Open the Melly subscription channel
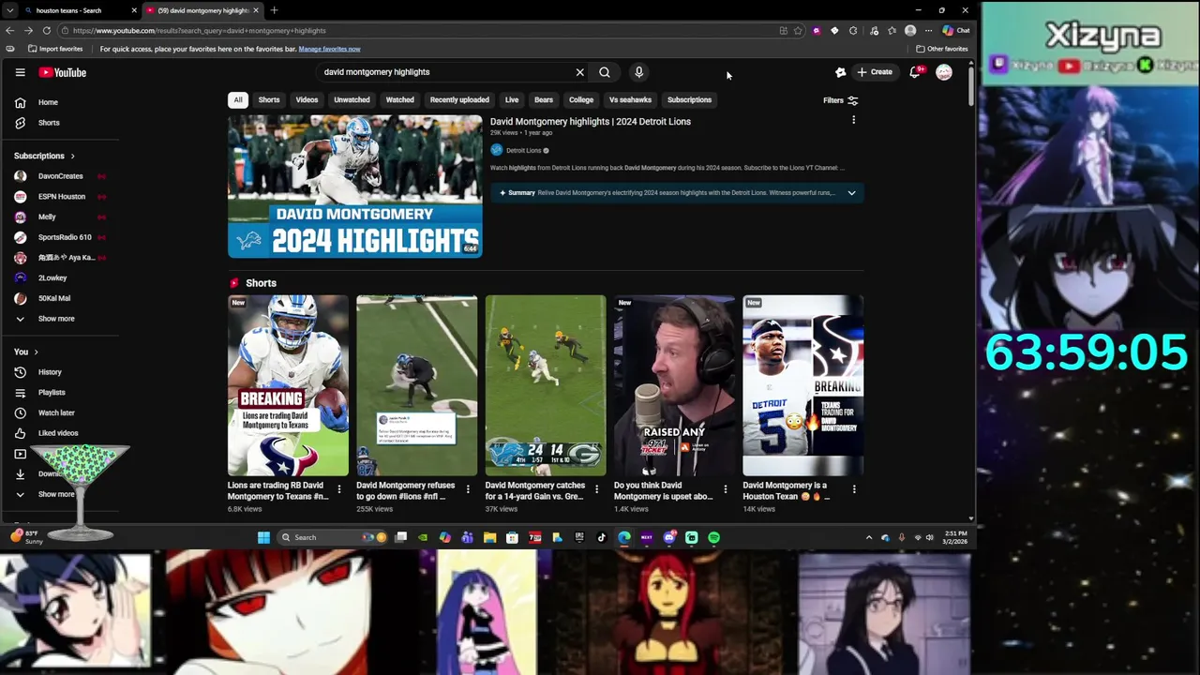 47,217
